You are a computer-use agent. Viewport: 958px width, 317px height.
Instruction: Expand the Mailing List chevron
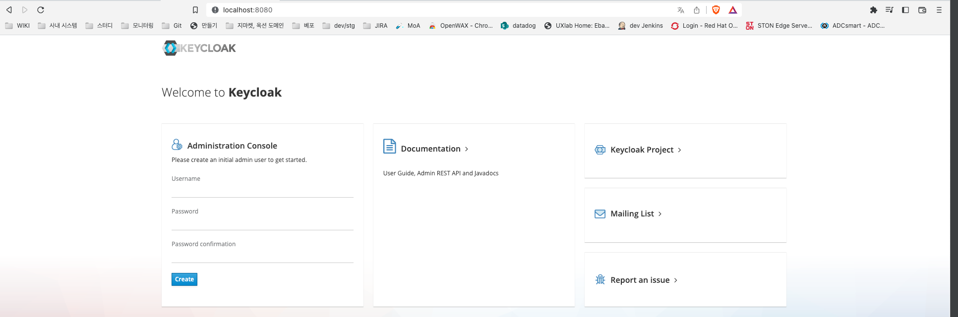(x=660, y=214)
